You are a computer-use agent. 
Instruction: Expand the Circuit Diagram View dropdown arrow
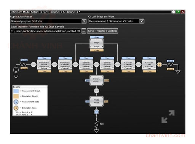(142, 21)
